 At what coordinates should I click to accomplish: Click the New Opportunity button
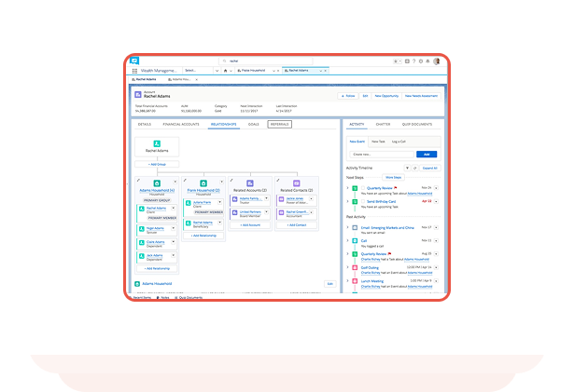[386, 96]
